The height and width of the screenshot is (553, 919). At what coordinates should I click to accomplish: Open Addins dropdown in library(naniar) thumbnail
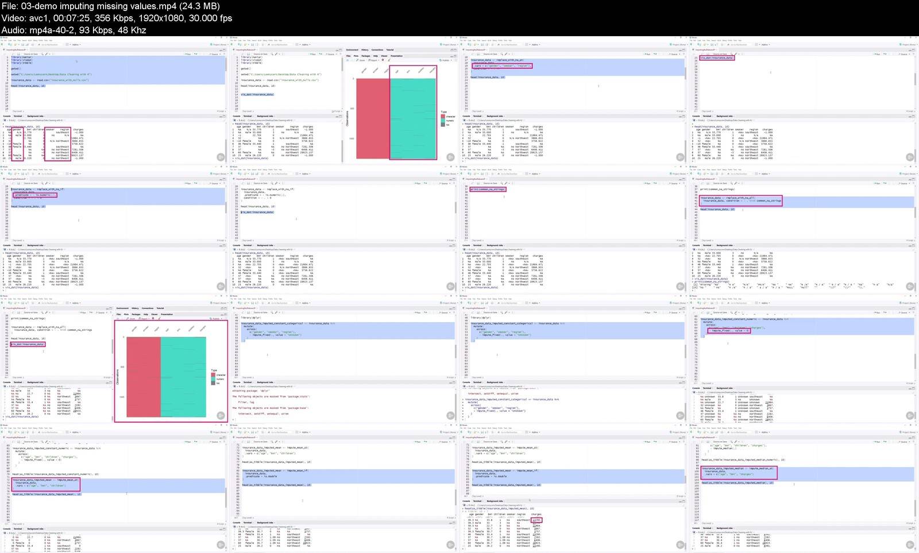[x=76, y=44]
